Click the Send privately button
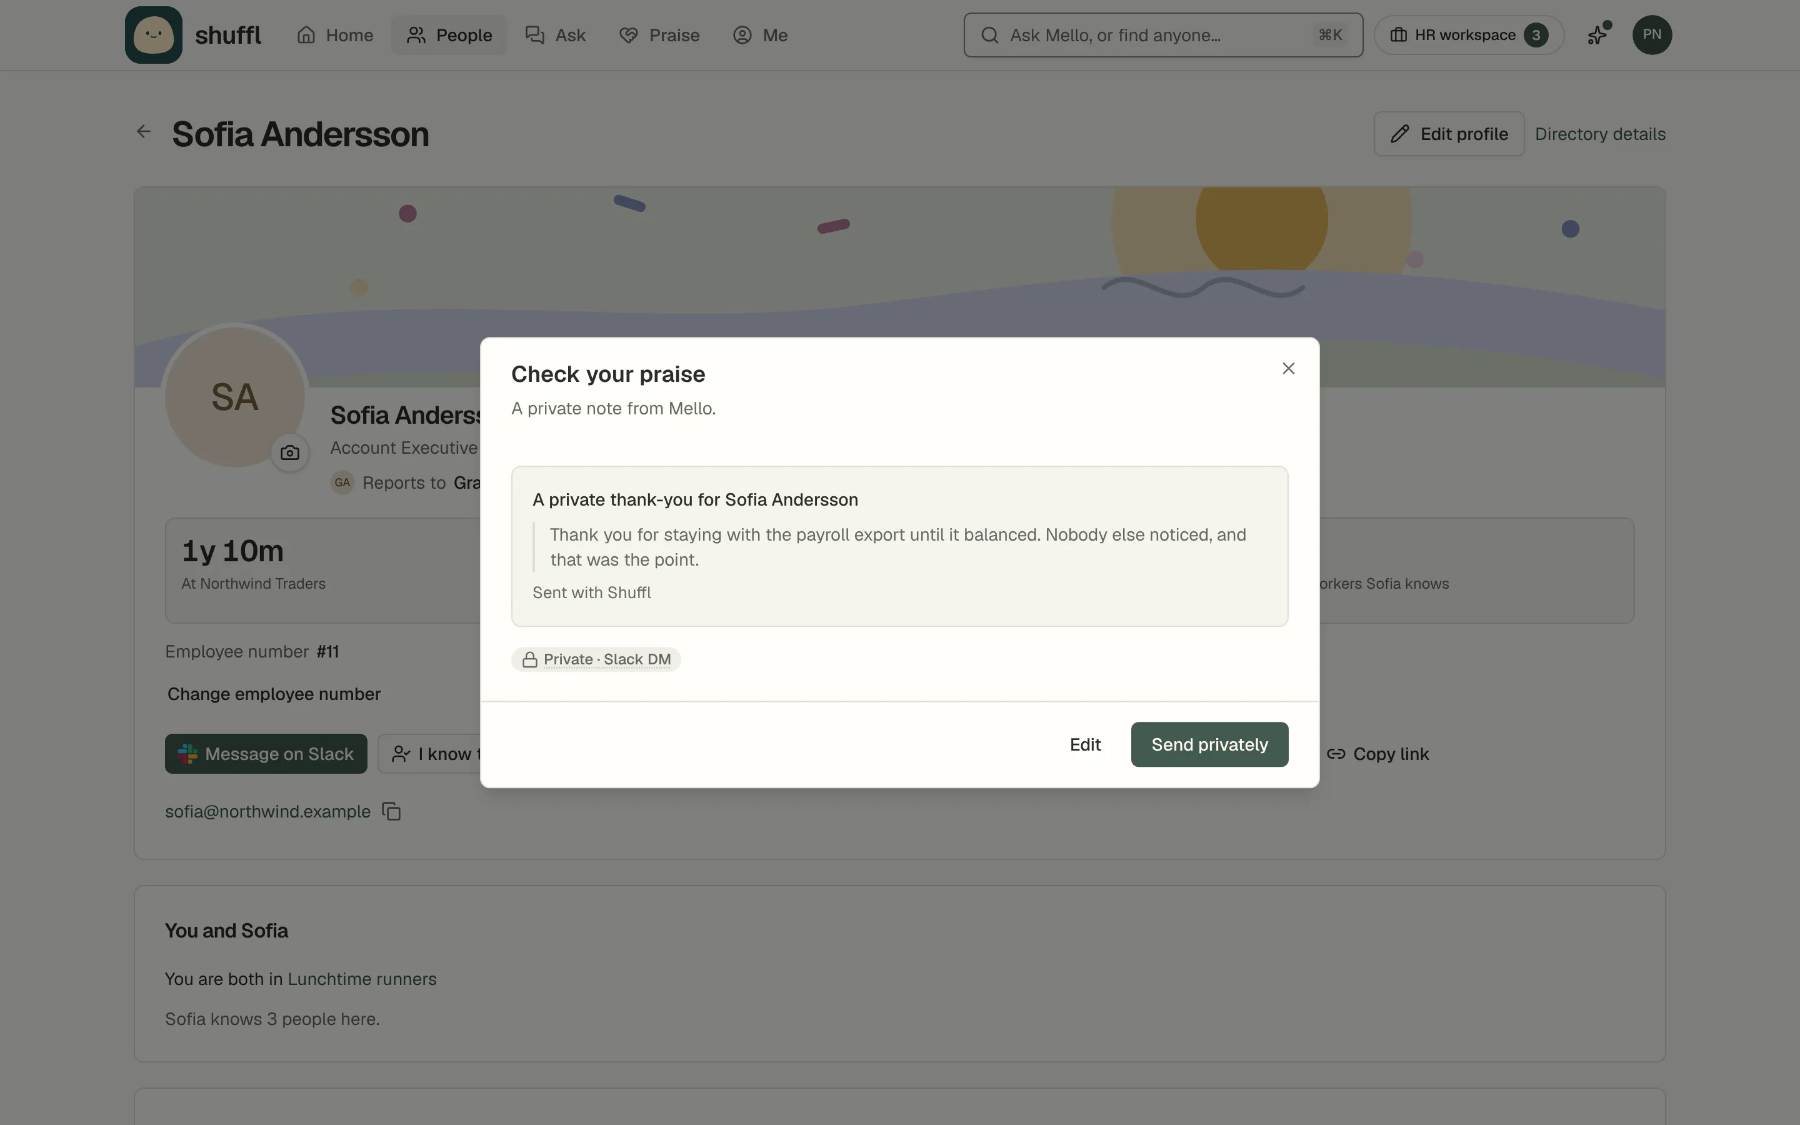The image size is (1800, 1125). pyautogui.click(x=1209, y=744)
